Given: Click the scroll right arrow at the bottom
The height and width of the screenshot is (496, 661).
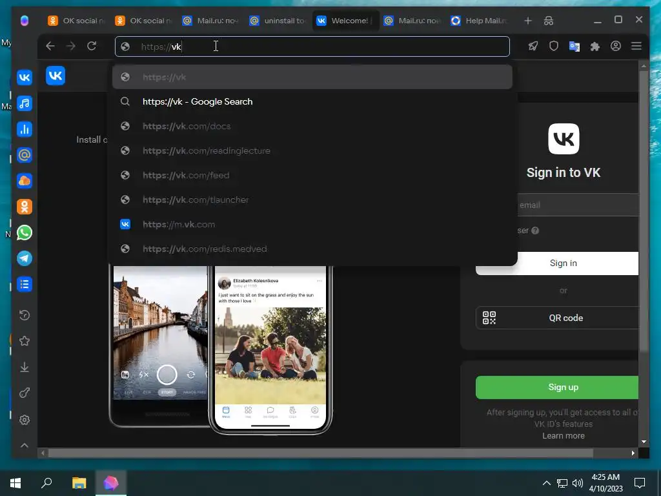Looking at the screenshot, I should coord(633,453).
